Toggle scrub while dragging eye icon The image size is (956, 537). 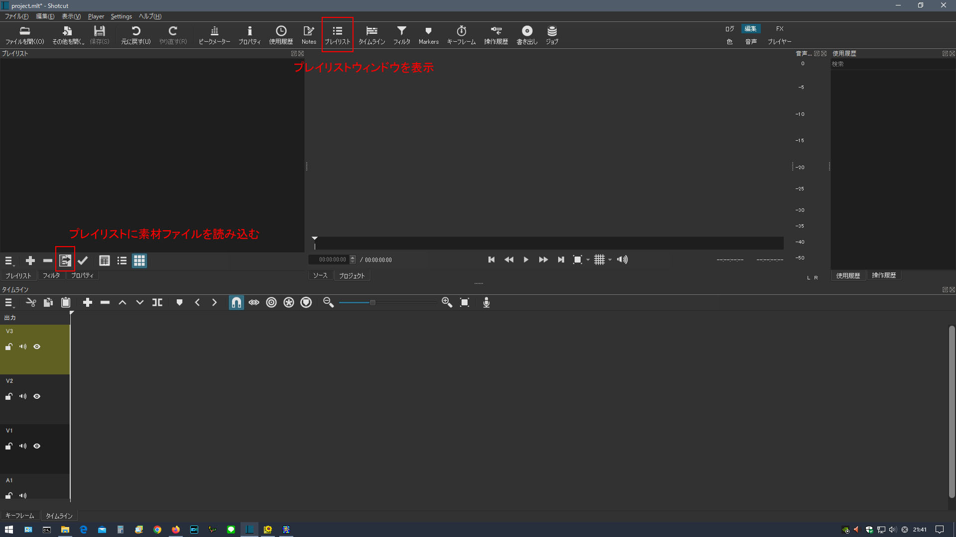[x=254, y=302]
